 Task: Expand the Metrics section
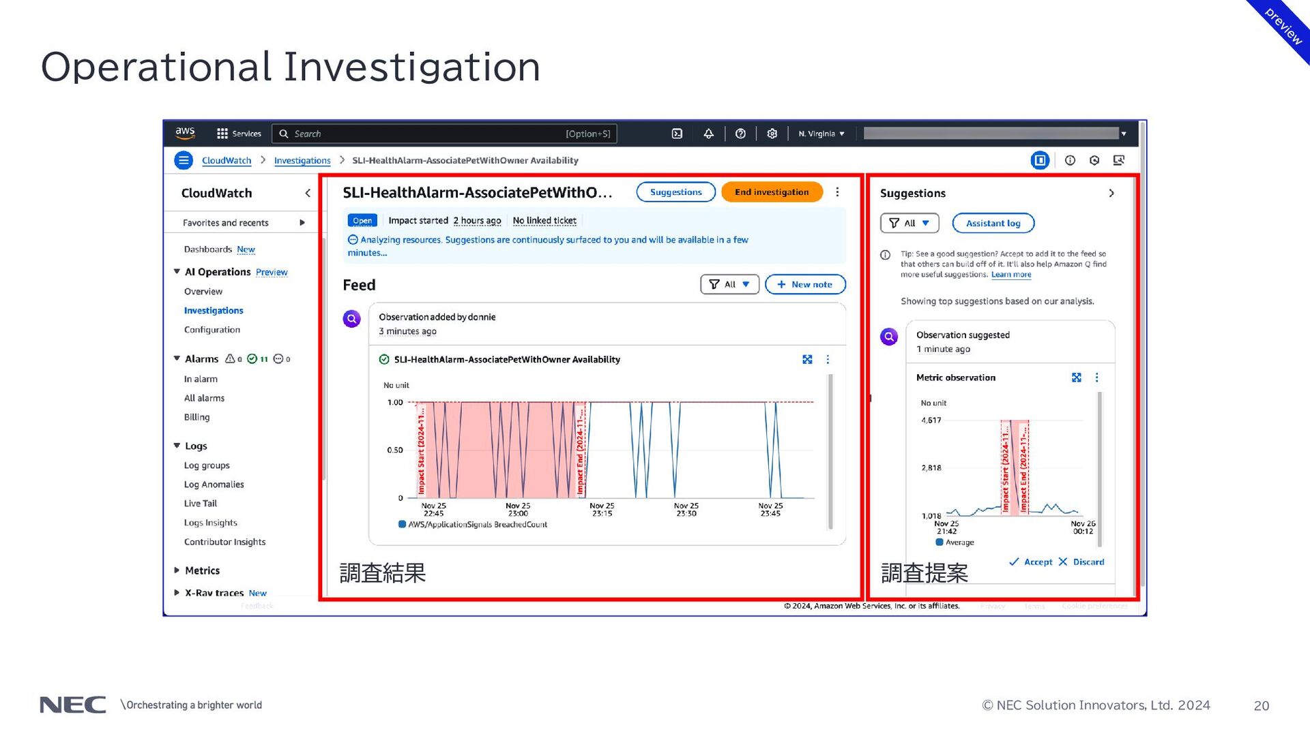(177, 570)
